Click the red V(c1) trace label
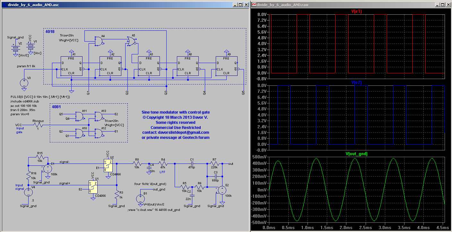 [357, 12]
